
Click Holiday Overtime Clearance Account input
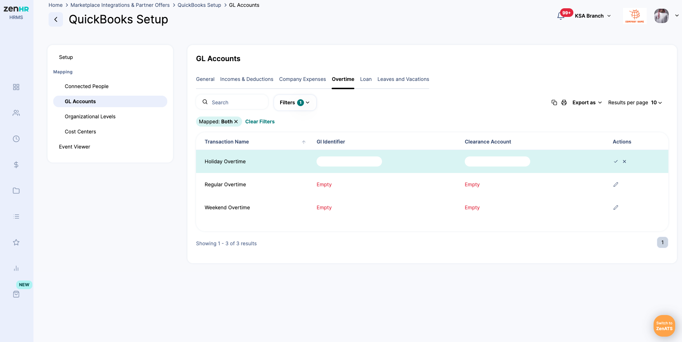(x=497, y=161)
